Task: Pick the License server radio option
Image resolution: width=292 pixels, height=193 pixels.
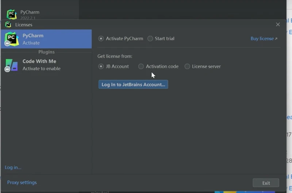Action: (x=187, y=67)
